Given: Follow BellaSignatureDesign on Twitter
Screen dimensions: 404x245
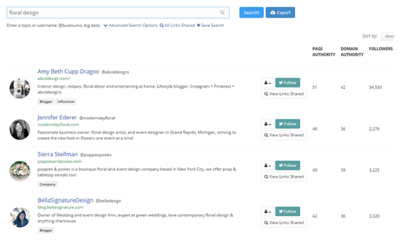Looking at the screenshot, I should pyautogui.click(x=288, y=211).
